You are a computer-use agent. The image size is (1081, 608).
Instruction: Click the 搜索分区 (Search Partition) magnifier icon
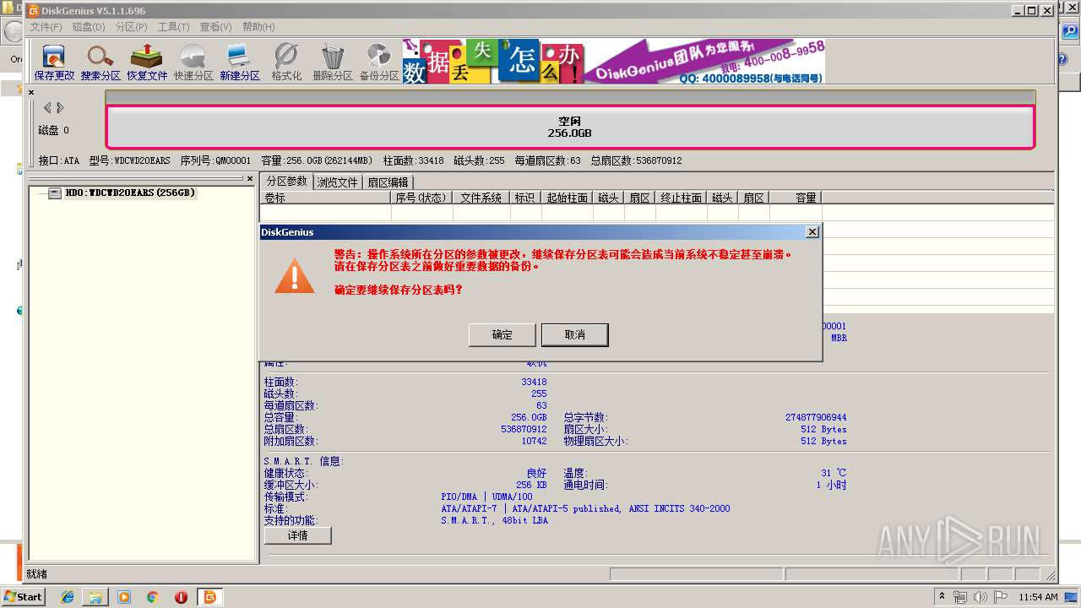[x=100, y=62]
